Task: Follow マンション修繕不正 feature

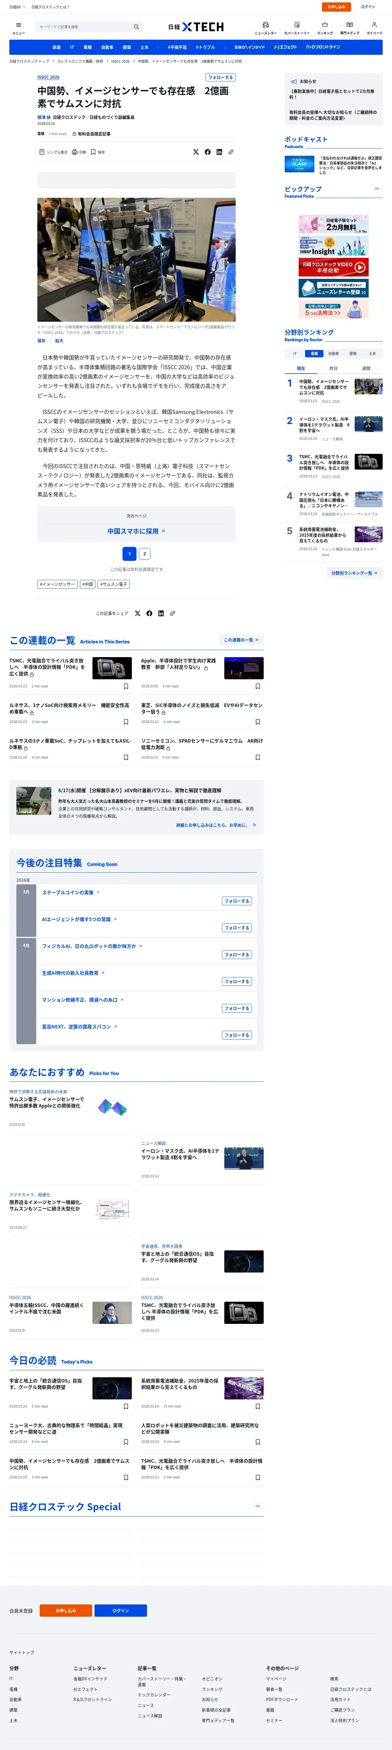Action: [237, 1008]
